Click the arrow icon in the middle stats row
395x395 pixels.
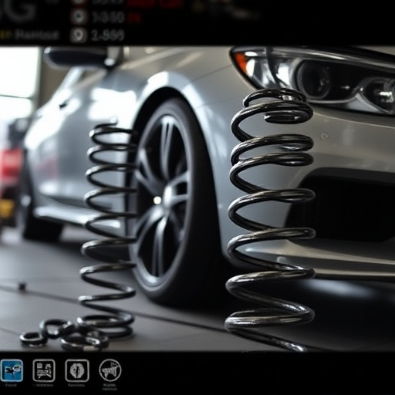[x=79, y=17]
